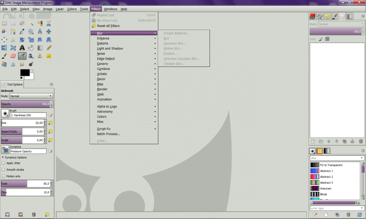Switch to the Patterns tab in lower dock

pos(319,151)
